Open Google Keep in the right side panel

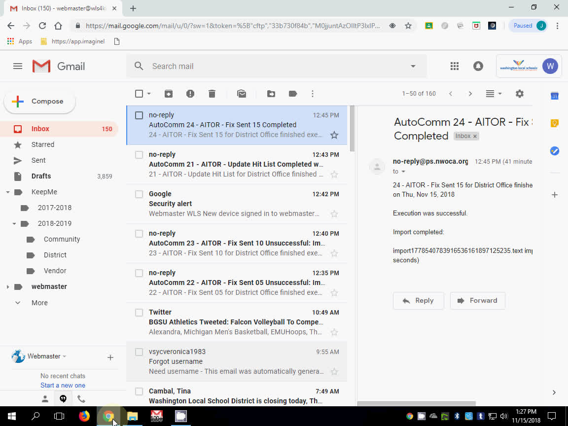(x=554, y=123)
